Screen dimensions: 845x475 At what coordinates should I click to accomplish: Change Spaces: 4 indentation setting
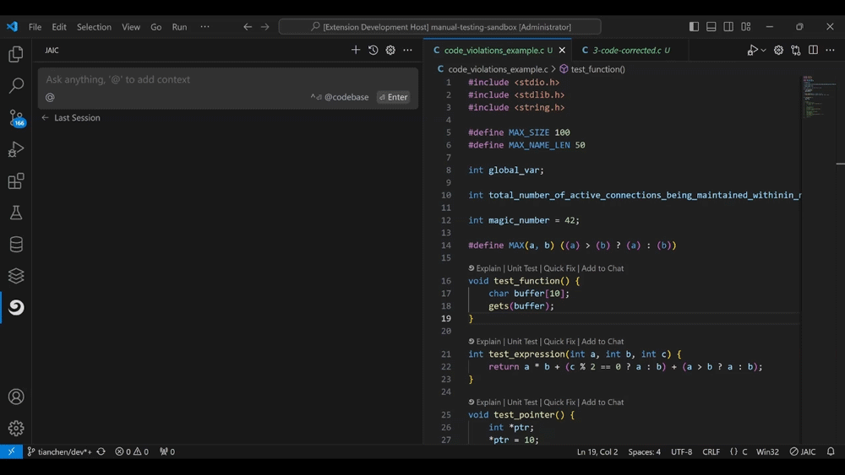pyautogui.click(x=644, y=452)
